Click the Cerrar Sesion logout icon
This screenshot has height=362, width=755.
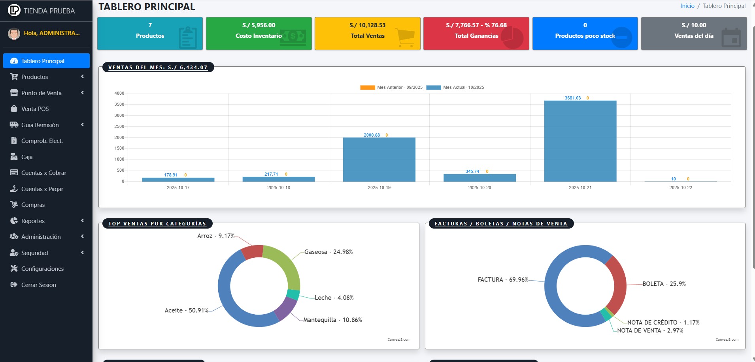(14, 285)
